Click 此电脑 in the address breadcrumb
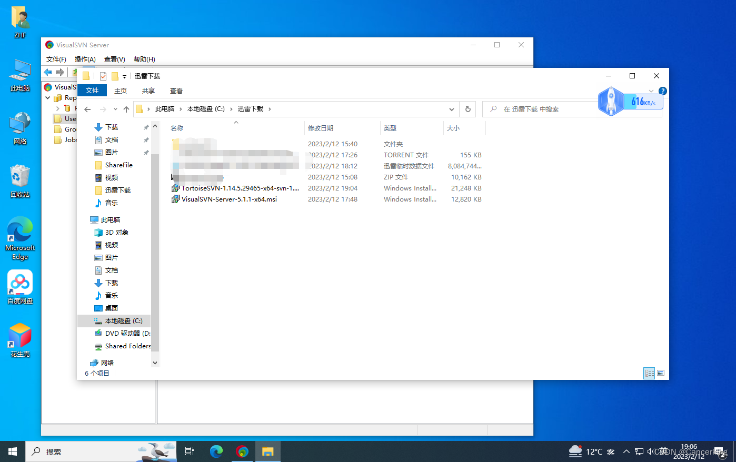The width and height of the screenshot is (736, 462). coord(165,109)
